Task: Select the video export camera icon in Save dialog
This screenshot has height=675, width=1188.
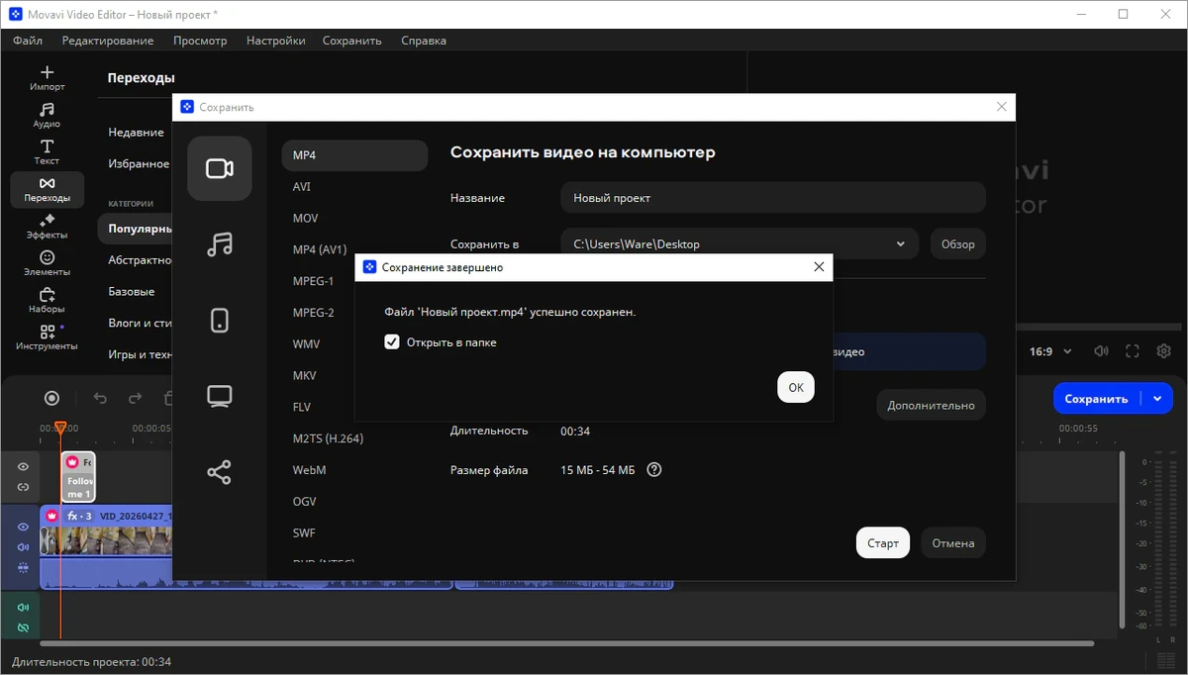Action: point(220,168)
